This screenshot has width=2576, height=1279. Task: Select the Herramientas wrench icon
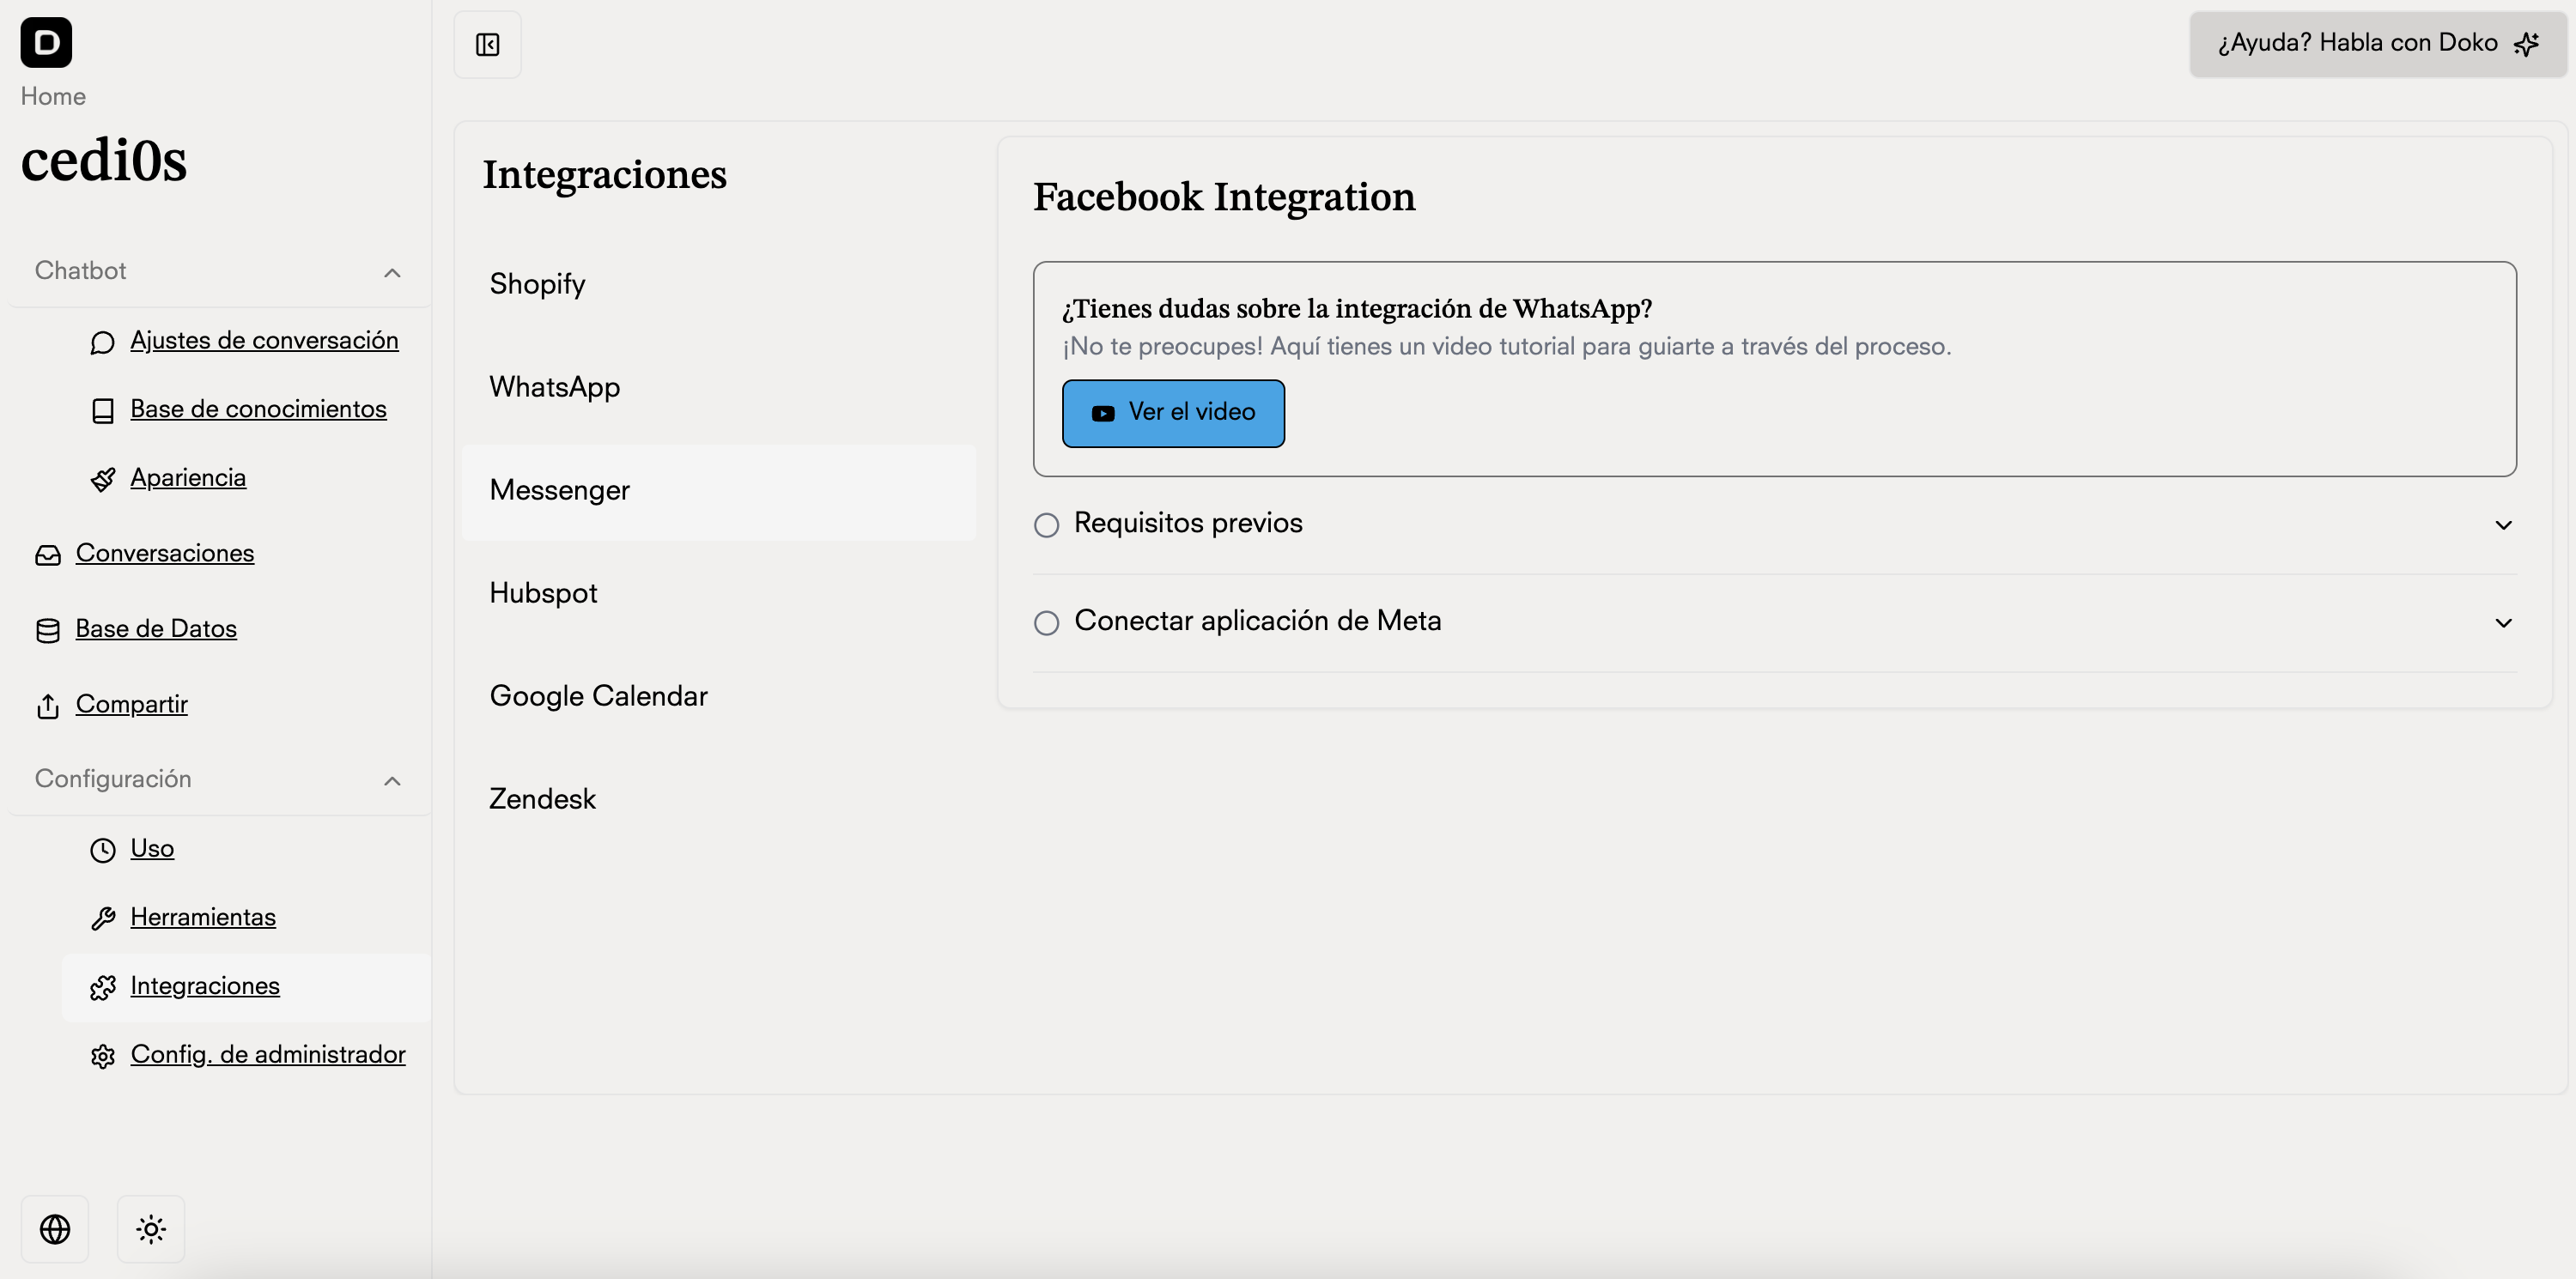click(103, 917)
